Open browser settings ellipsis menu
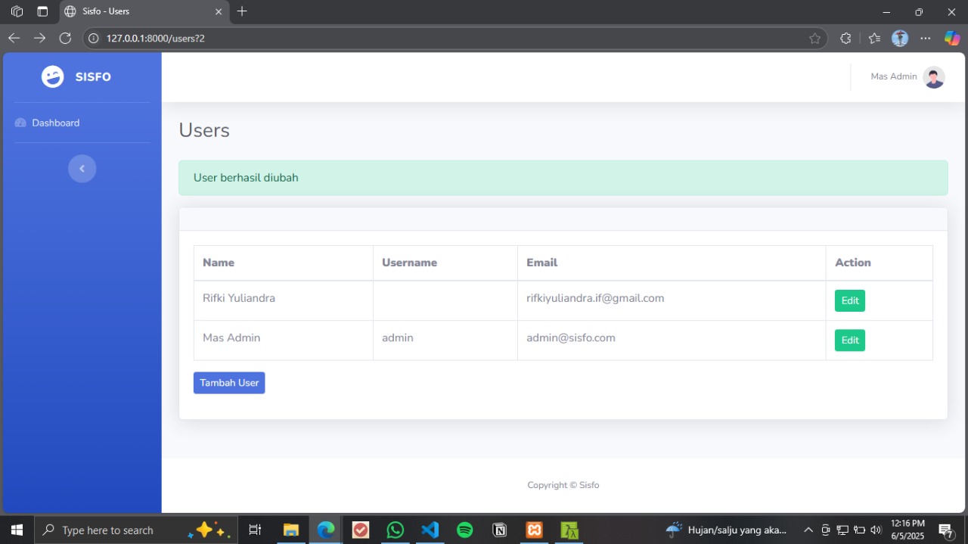The height and width of the screenshot is (544, 968). (926, 39)
